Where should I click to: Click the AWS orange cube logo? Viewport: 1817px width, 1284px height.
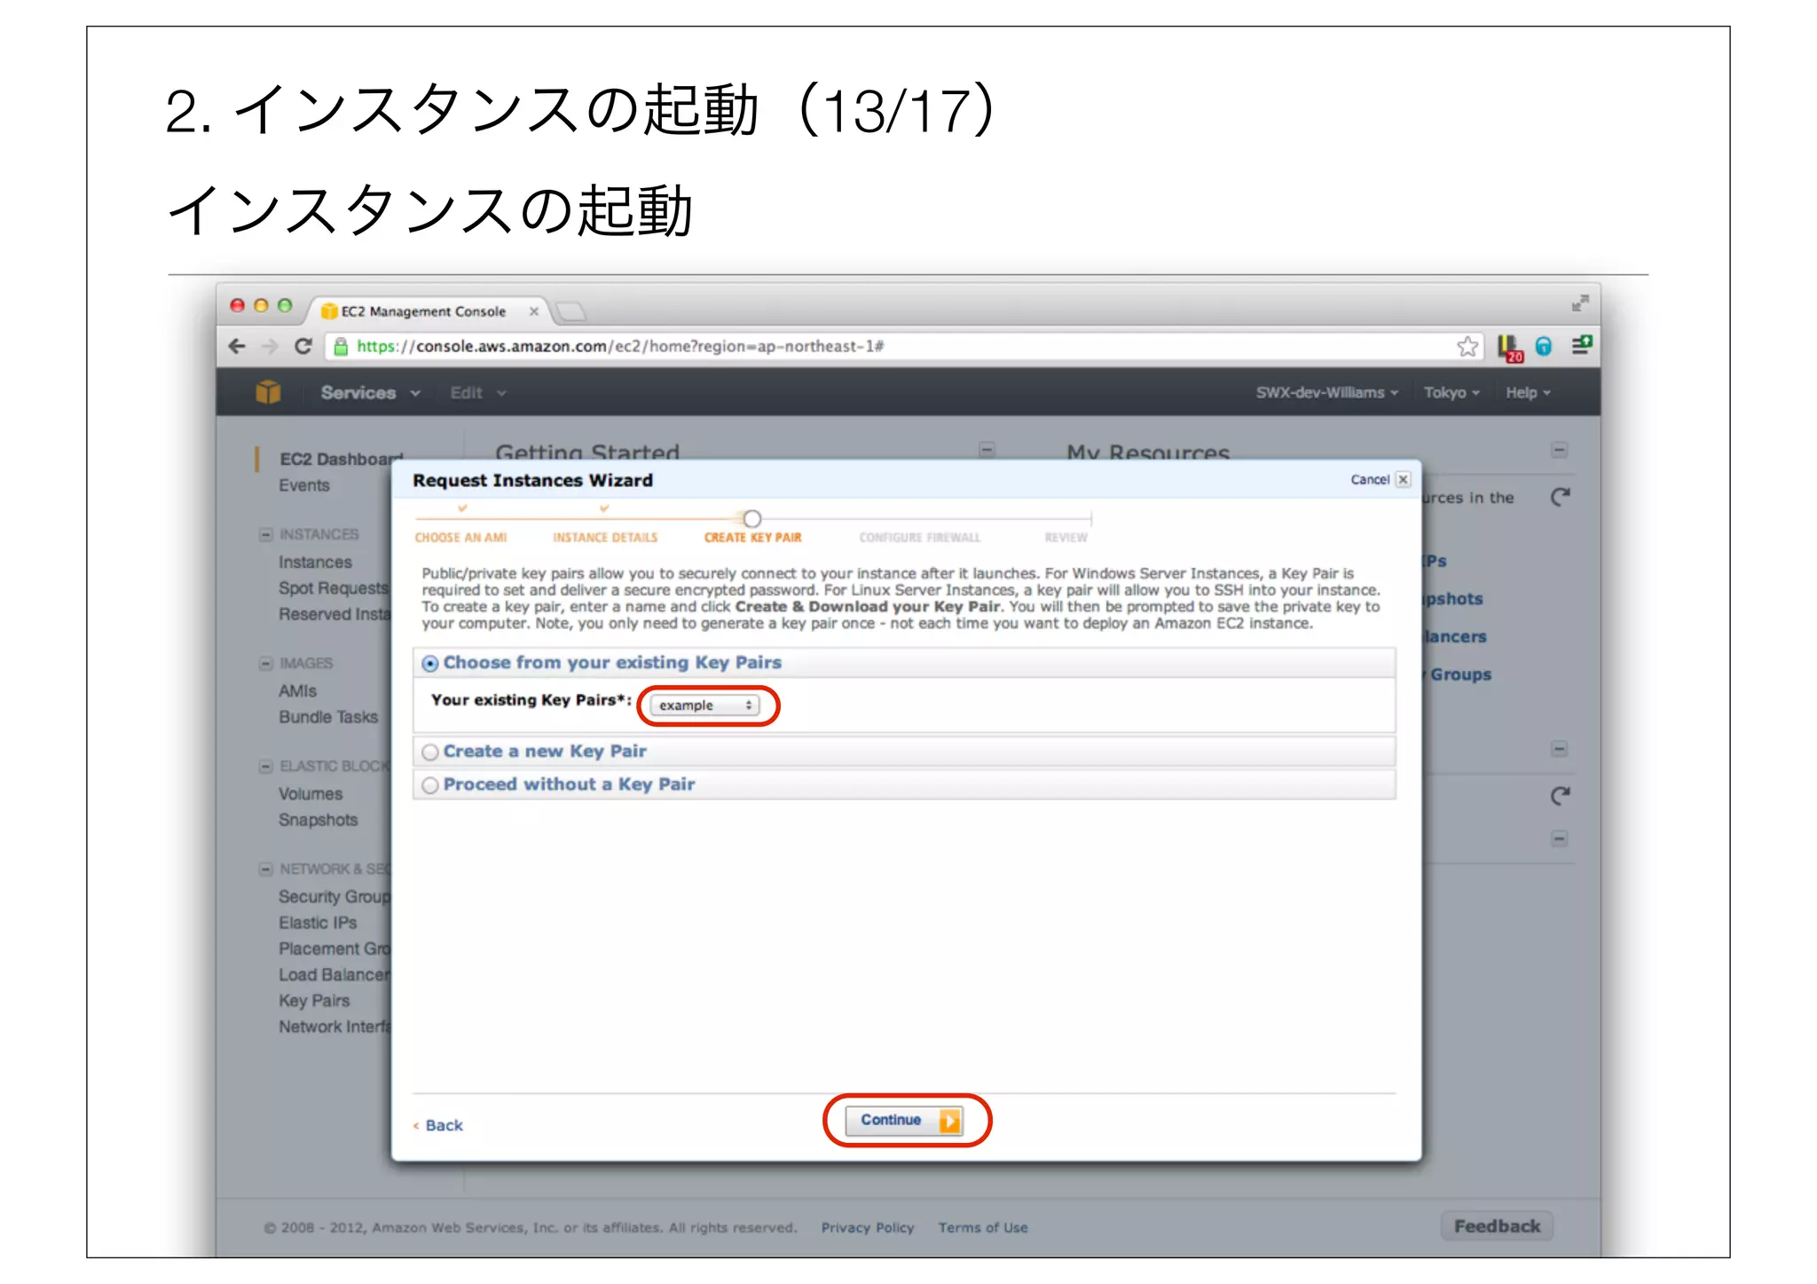pyautogui.click(x=268, y=392)
